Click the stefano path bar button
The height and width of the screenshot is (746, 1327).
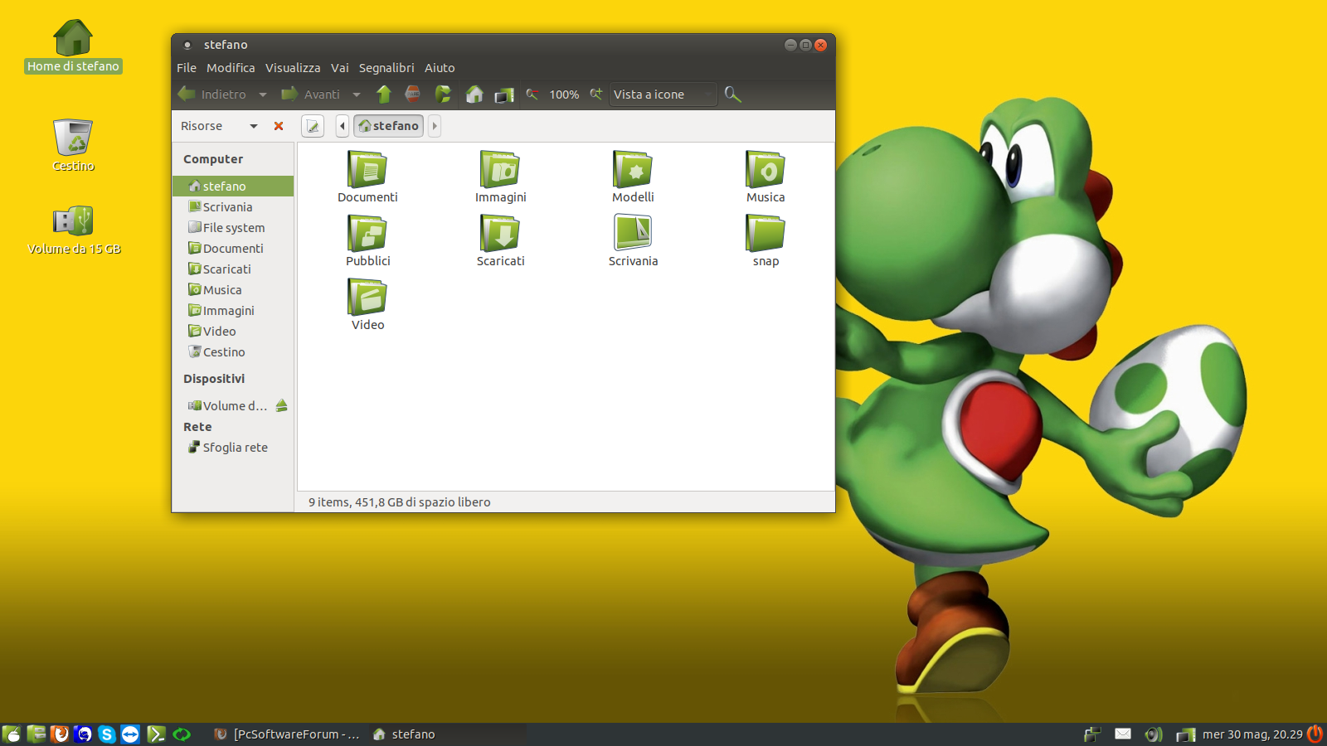click(389, 126)
